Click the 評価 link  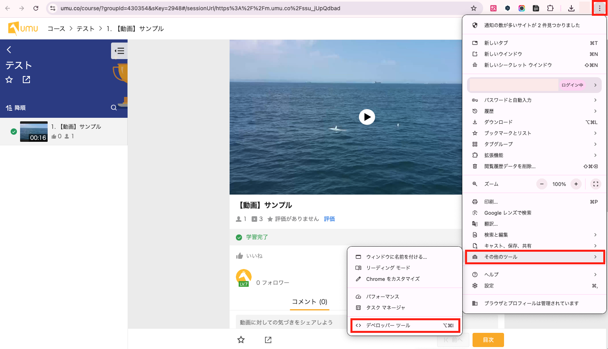point(329,219)
